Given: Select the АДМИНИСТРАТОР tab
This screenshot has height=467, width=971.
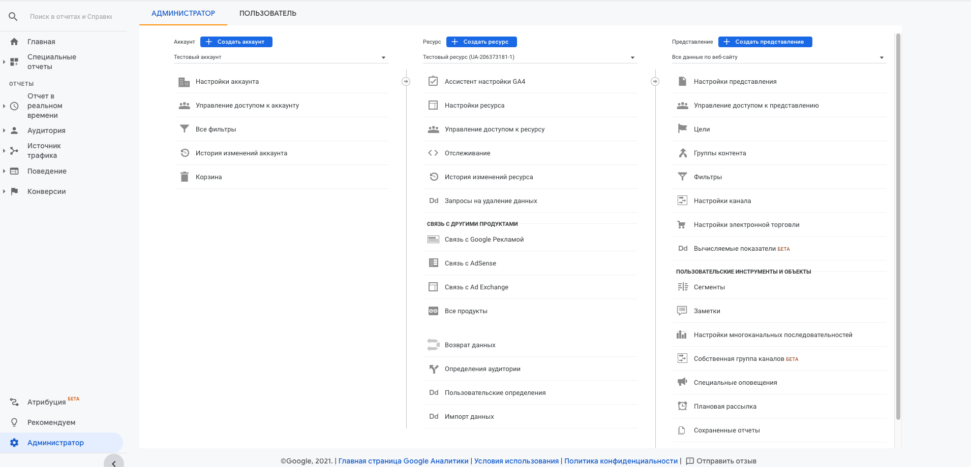Looking at the screenshot, I should click(183, 13).
